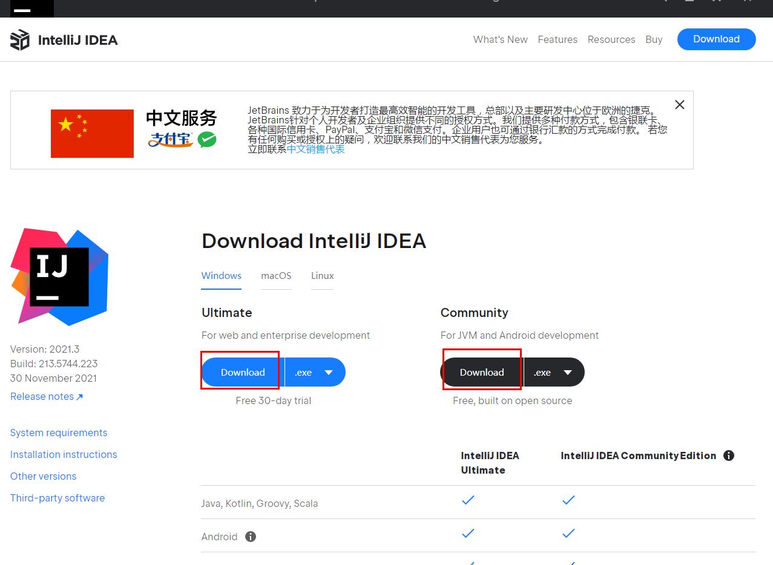Click the Chinese flag image in the banner
This screenshot has height=565, width=773.
(91, 133)
